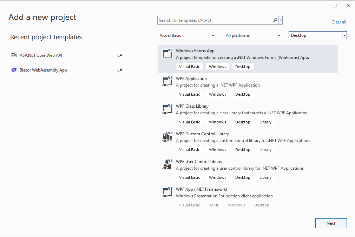The image size is (355, 237).
Task: Open the Visual Basic language dropdown
Action: point(213,35)
